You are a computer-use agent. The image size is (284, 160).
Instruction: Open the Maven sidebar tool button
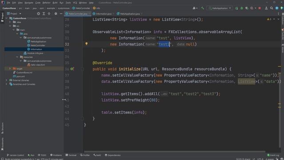pos(282,48)
